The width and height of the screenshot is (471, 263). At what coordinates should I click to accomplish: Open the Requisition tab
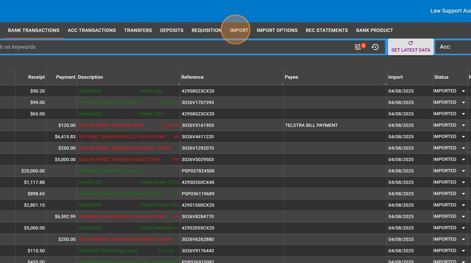click(206, 30)
